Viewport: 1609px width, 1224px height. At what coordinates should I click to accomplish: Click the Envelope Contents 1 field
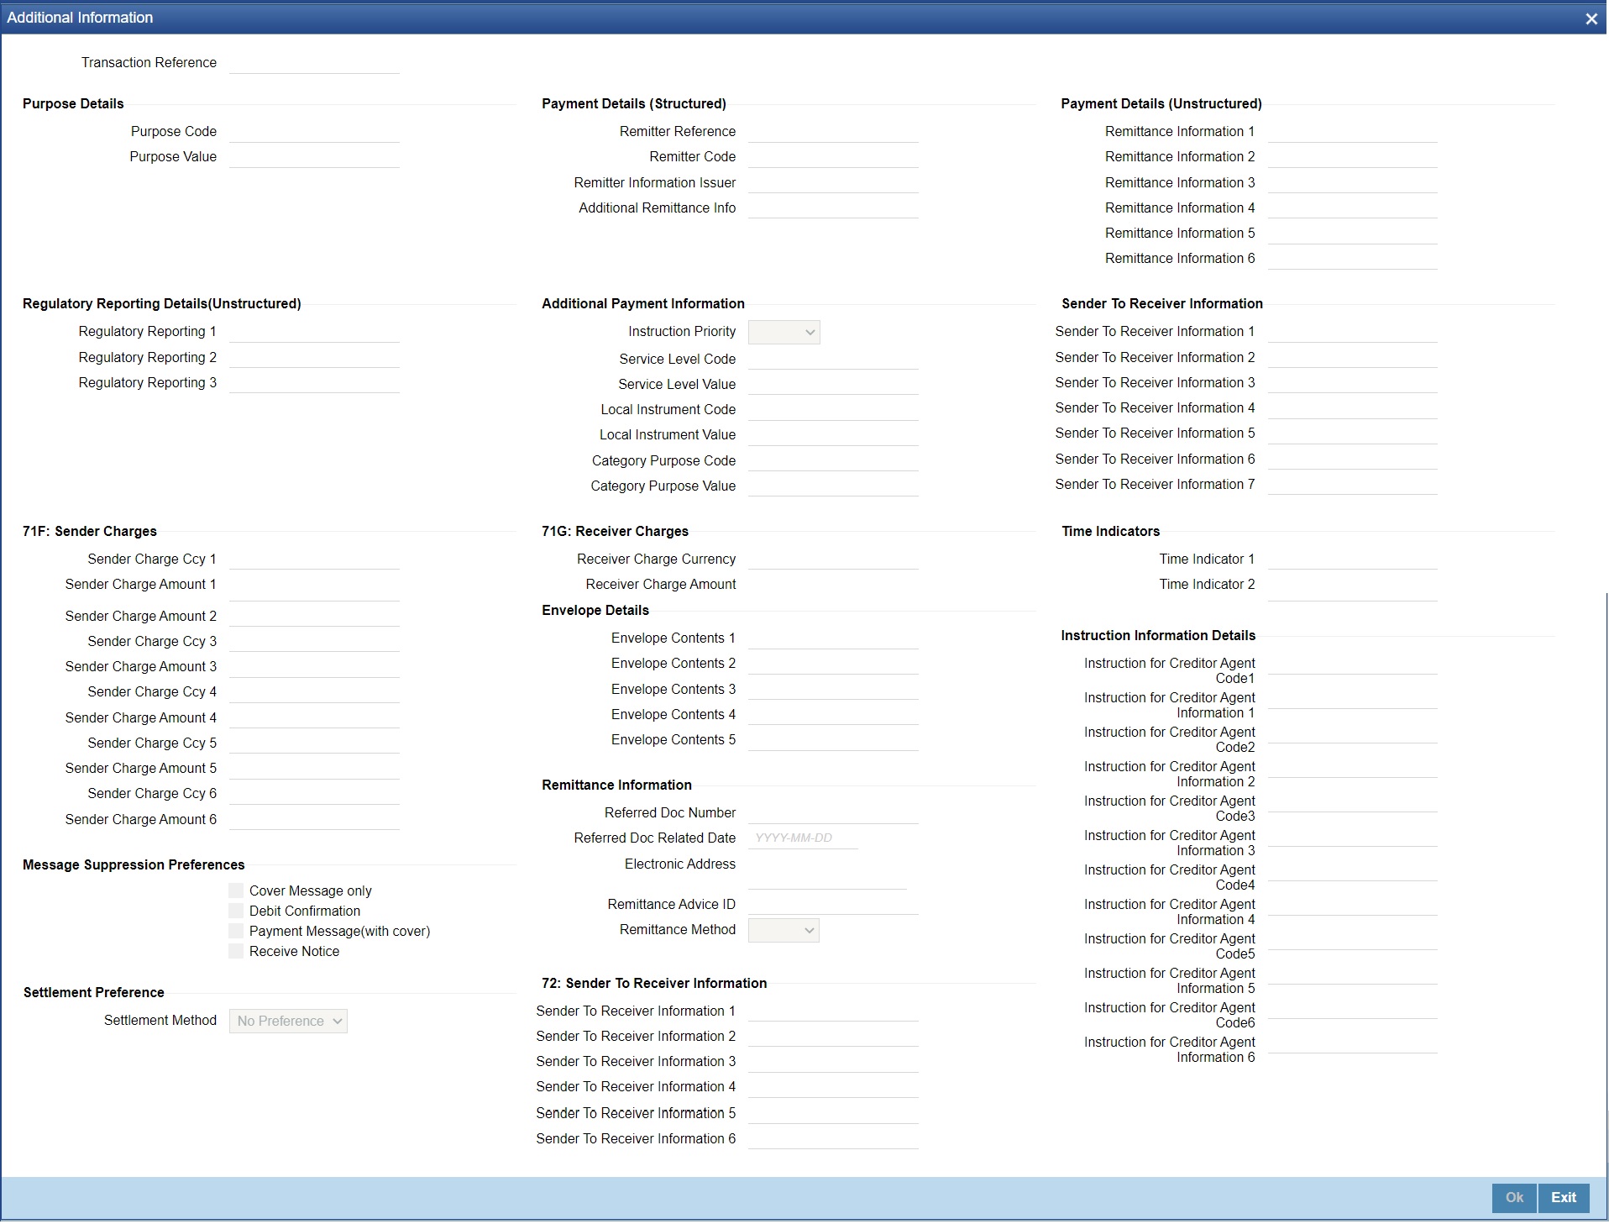tap(833, 638)
